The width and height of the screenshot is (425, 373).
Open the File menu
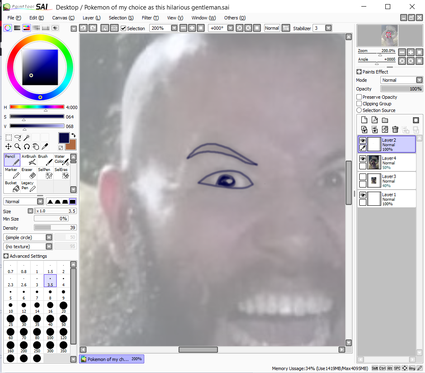click(x=14, y=18)
